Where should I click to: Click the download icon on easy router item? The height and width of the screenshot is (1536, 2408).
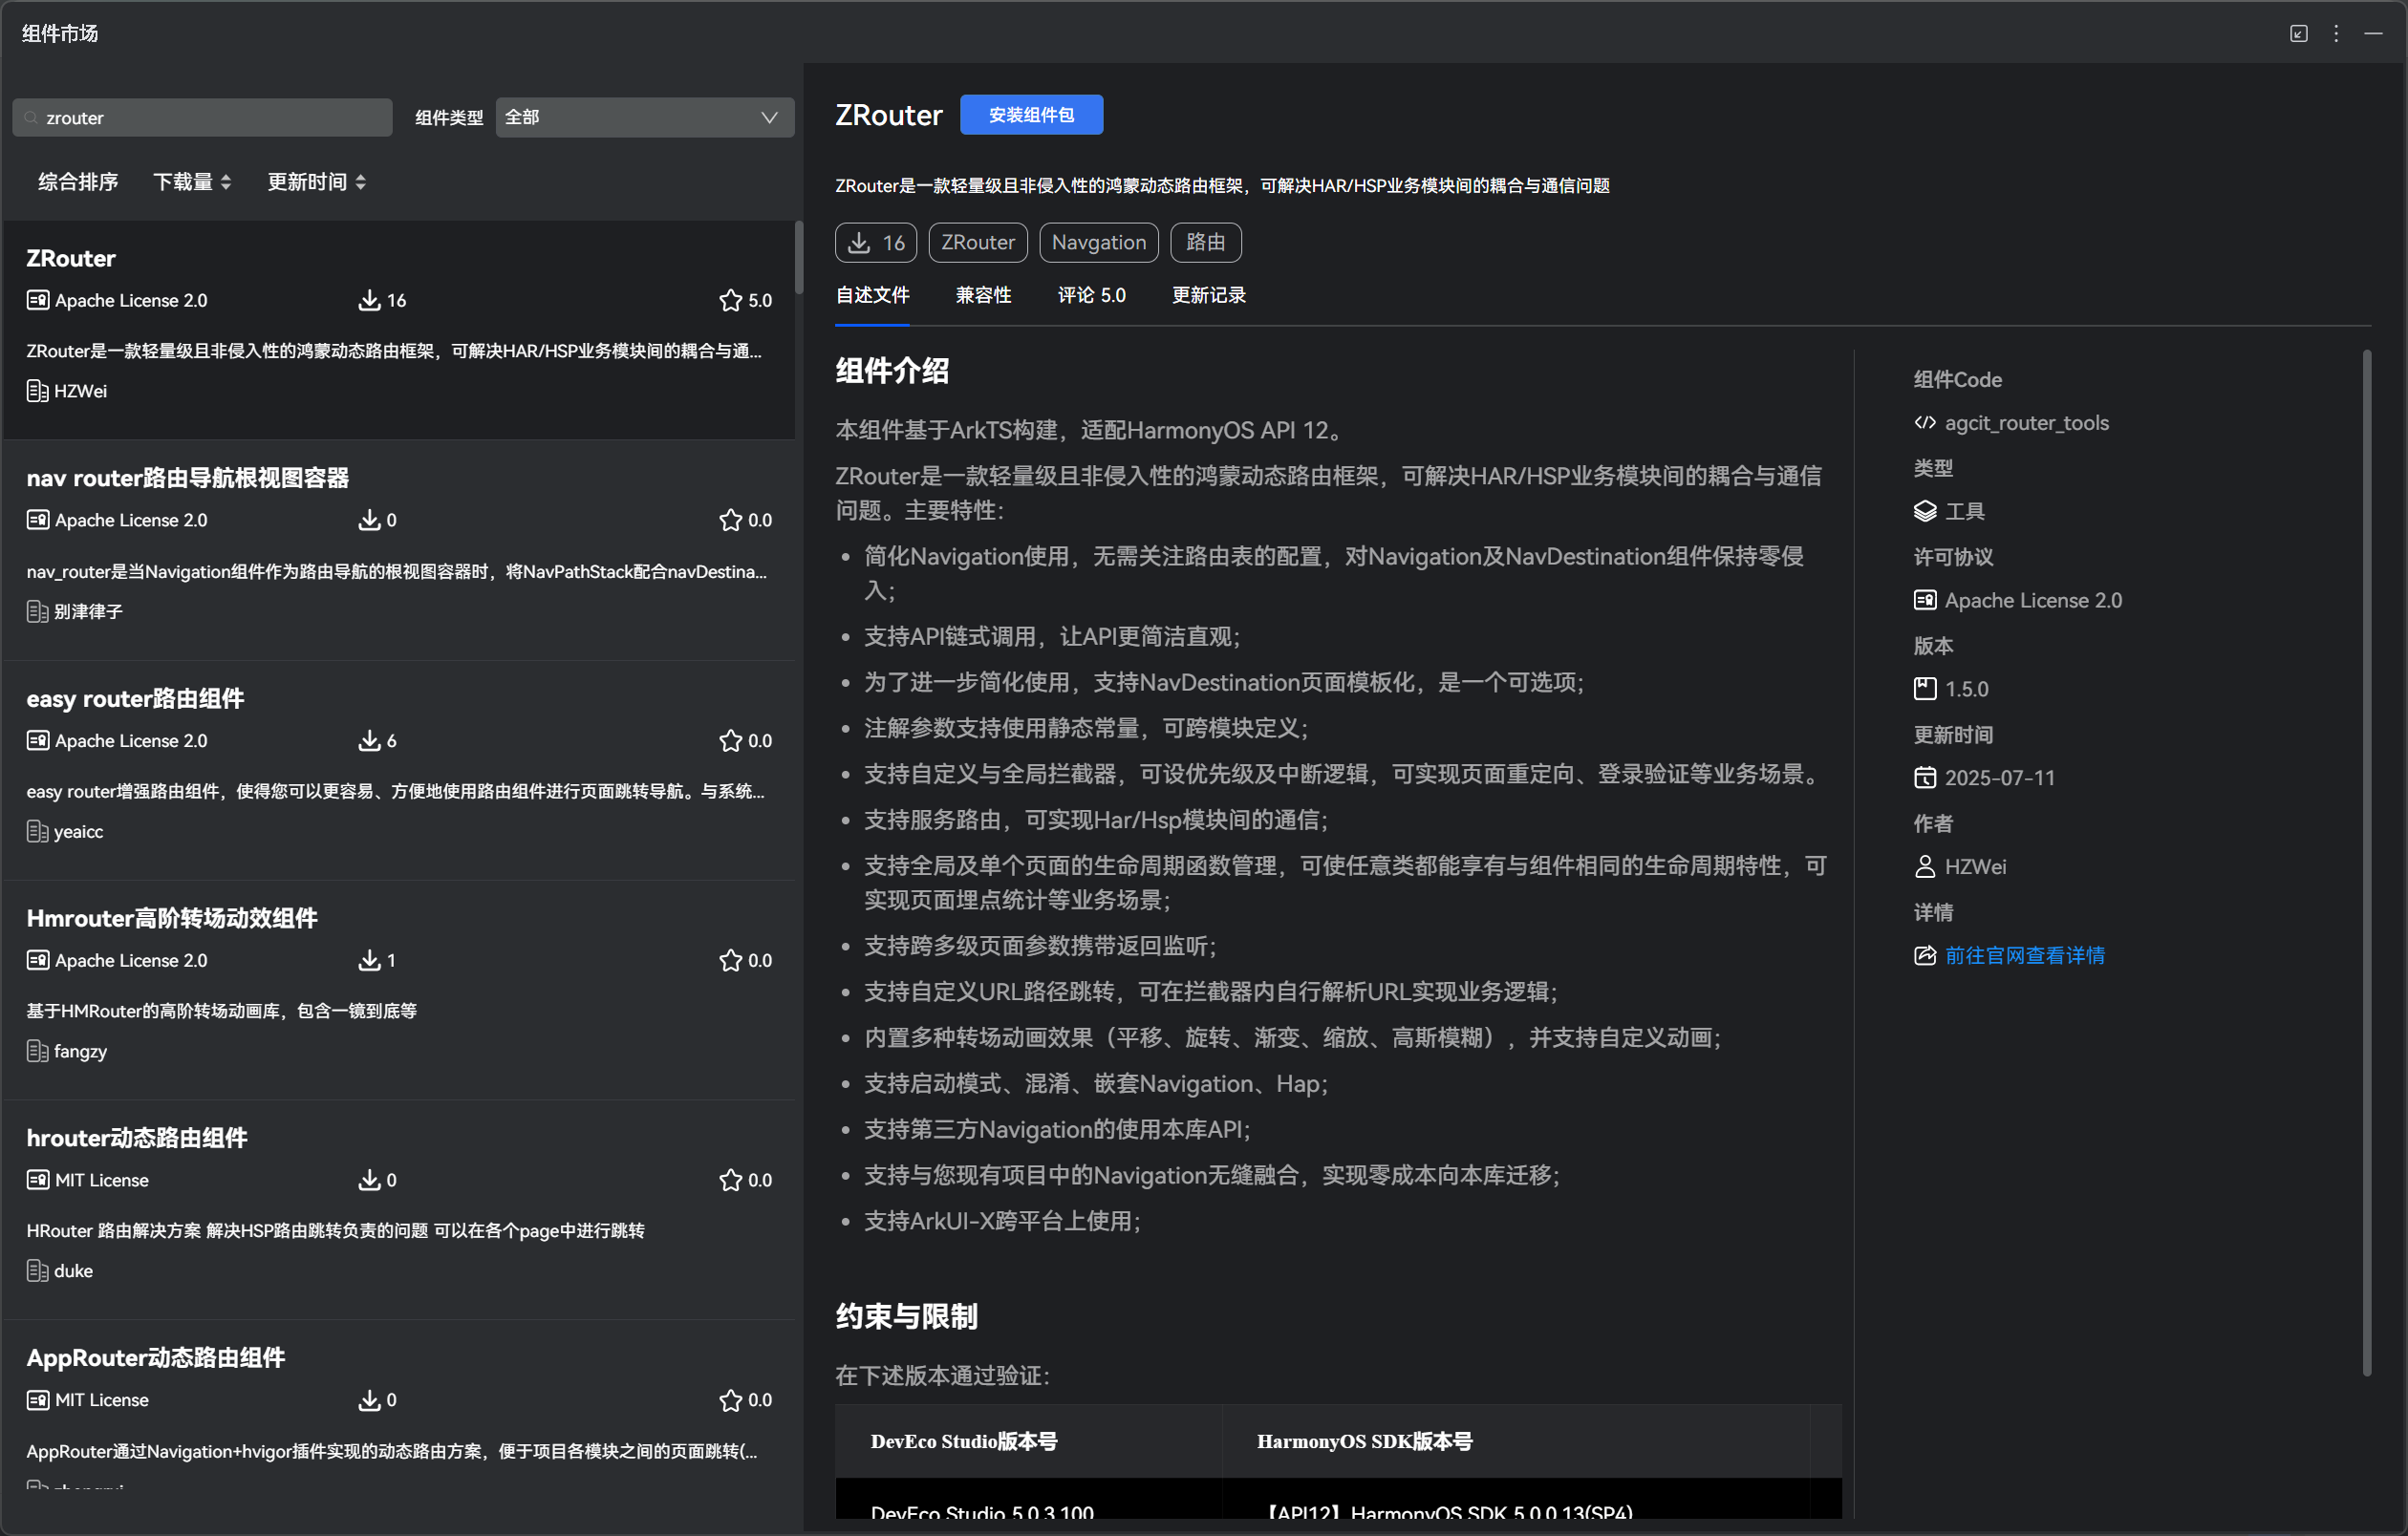(x=369, y=740)
